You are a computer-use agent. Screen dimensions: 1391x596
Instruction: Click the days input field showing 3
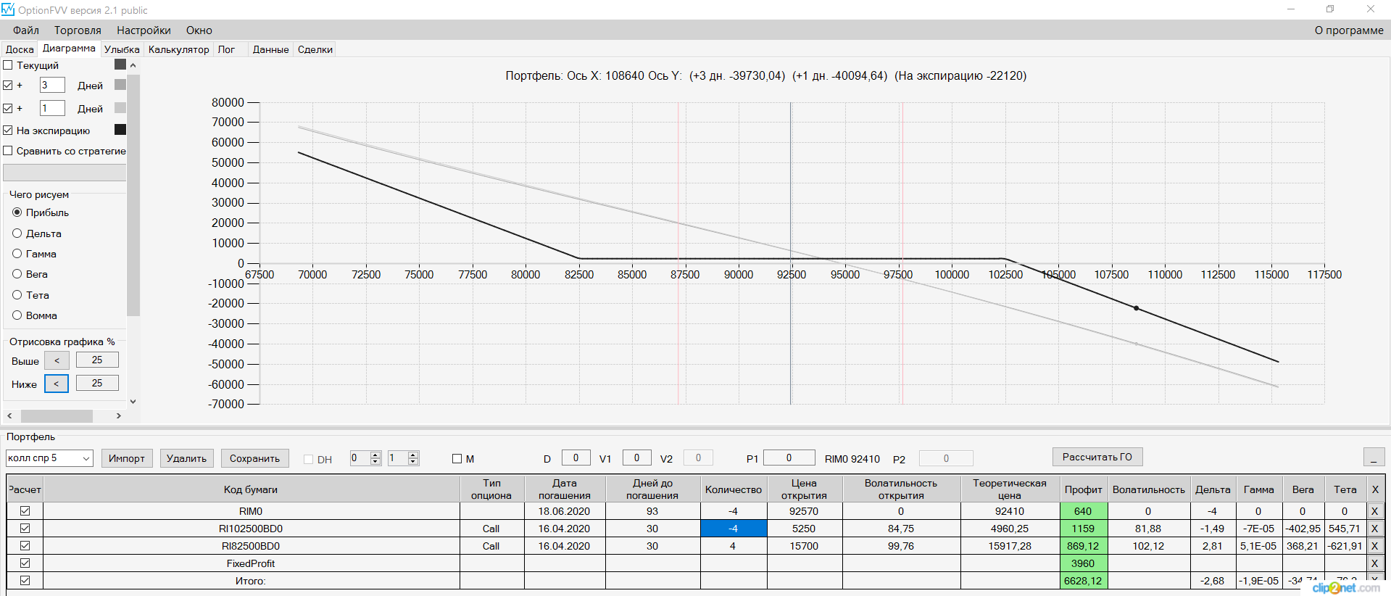pyautogui.click(x=52, y=86)
